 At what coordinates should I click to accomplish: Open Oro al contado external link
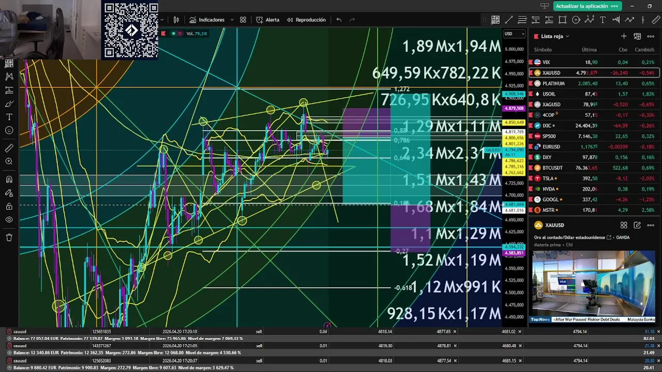(609, 238)
